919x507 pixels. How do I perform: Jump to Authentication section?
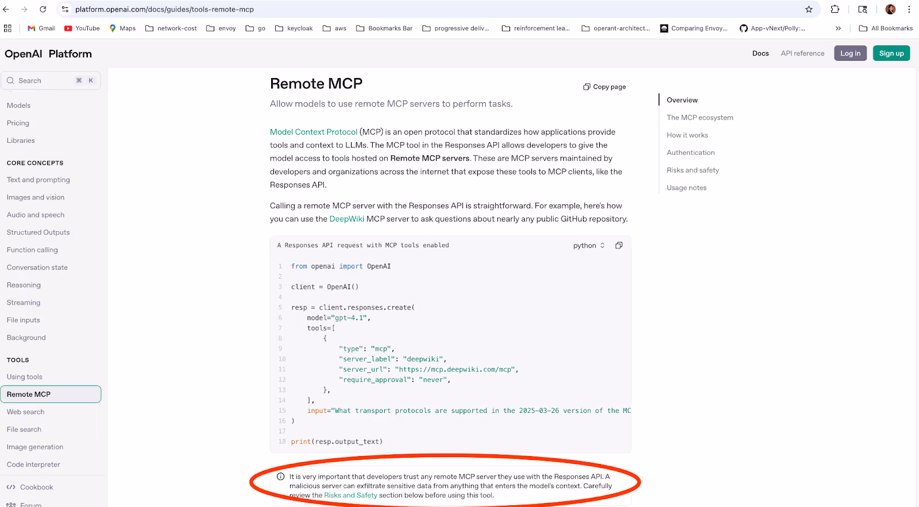tap(690, 153)
